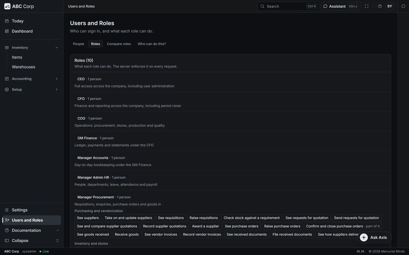This screenshot has width=409, height=255.
Task: Expand the Setup section chevron
Action: click(57, 90)
